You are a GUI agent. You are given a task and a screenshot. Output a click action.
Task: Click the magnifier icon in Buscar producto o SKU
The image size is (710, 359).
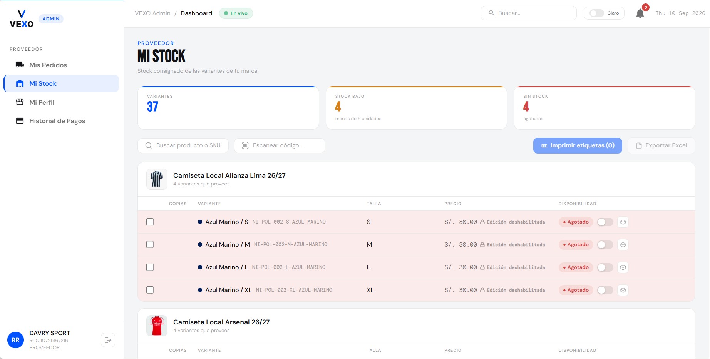(x=149, y=145)
